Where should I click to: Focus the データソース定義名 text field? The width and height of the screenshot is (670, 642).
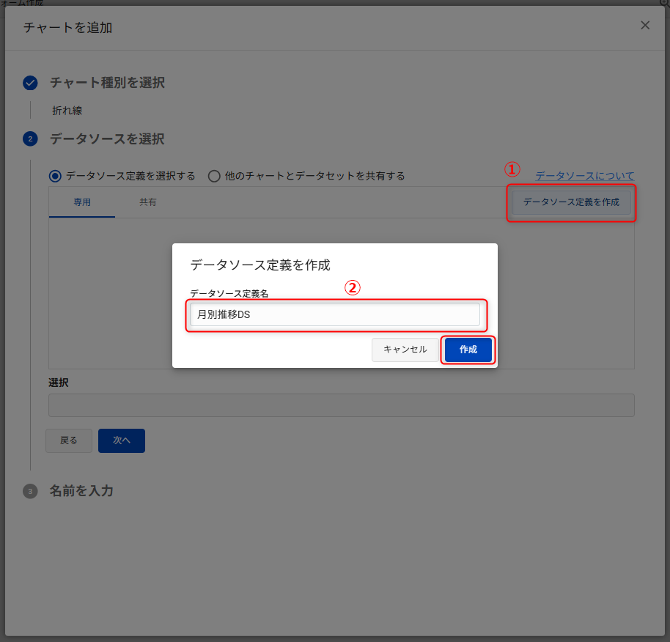[334, 314]
